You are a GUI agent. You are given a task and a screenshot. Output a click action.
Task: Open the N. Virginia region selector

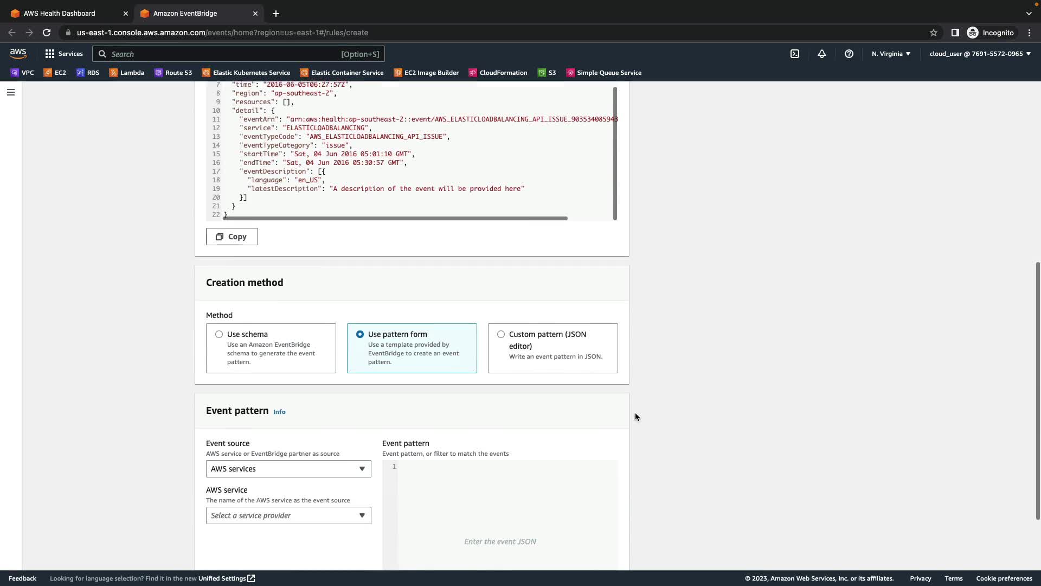891,54
